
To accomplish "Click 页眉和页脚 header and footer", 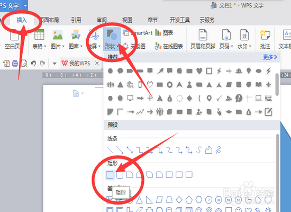I will 203,39.
